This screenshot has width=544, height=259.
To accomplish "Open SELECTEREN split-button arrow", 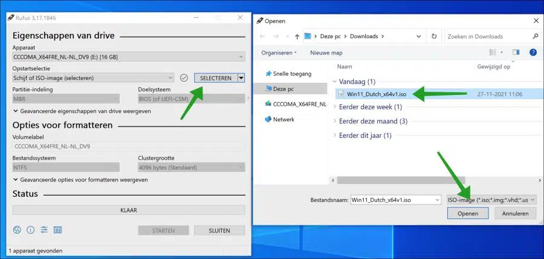I will coord(241,78).
